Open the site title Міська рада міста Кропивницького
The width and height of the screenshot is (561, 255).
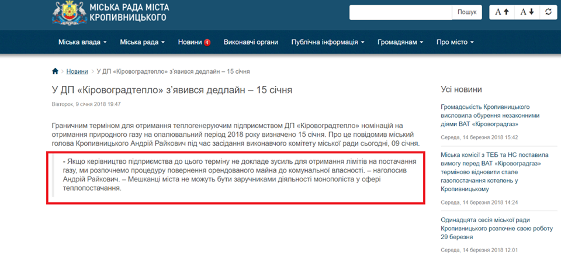[x=129, y=12]
